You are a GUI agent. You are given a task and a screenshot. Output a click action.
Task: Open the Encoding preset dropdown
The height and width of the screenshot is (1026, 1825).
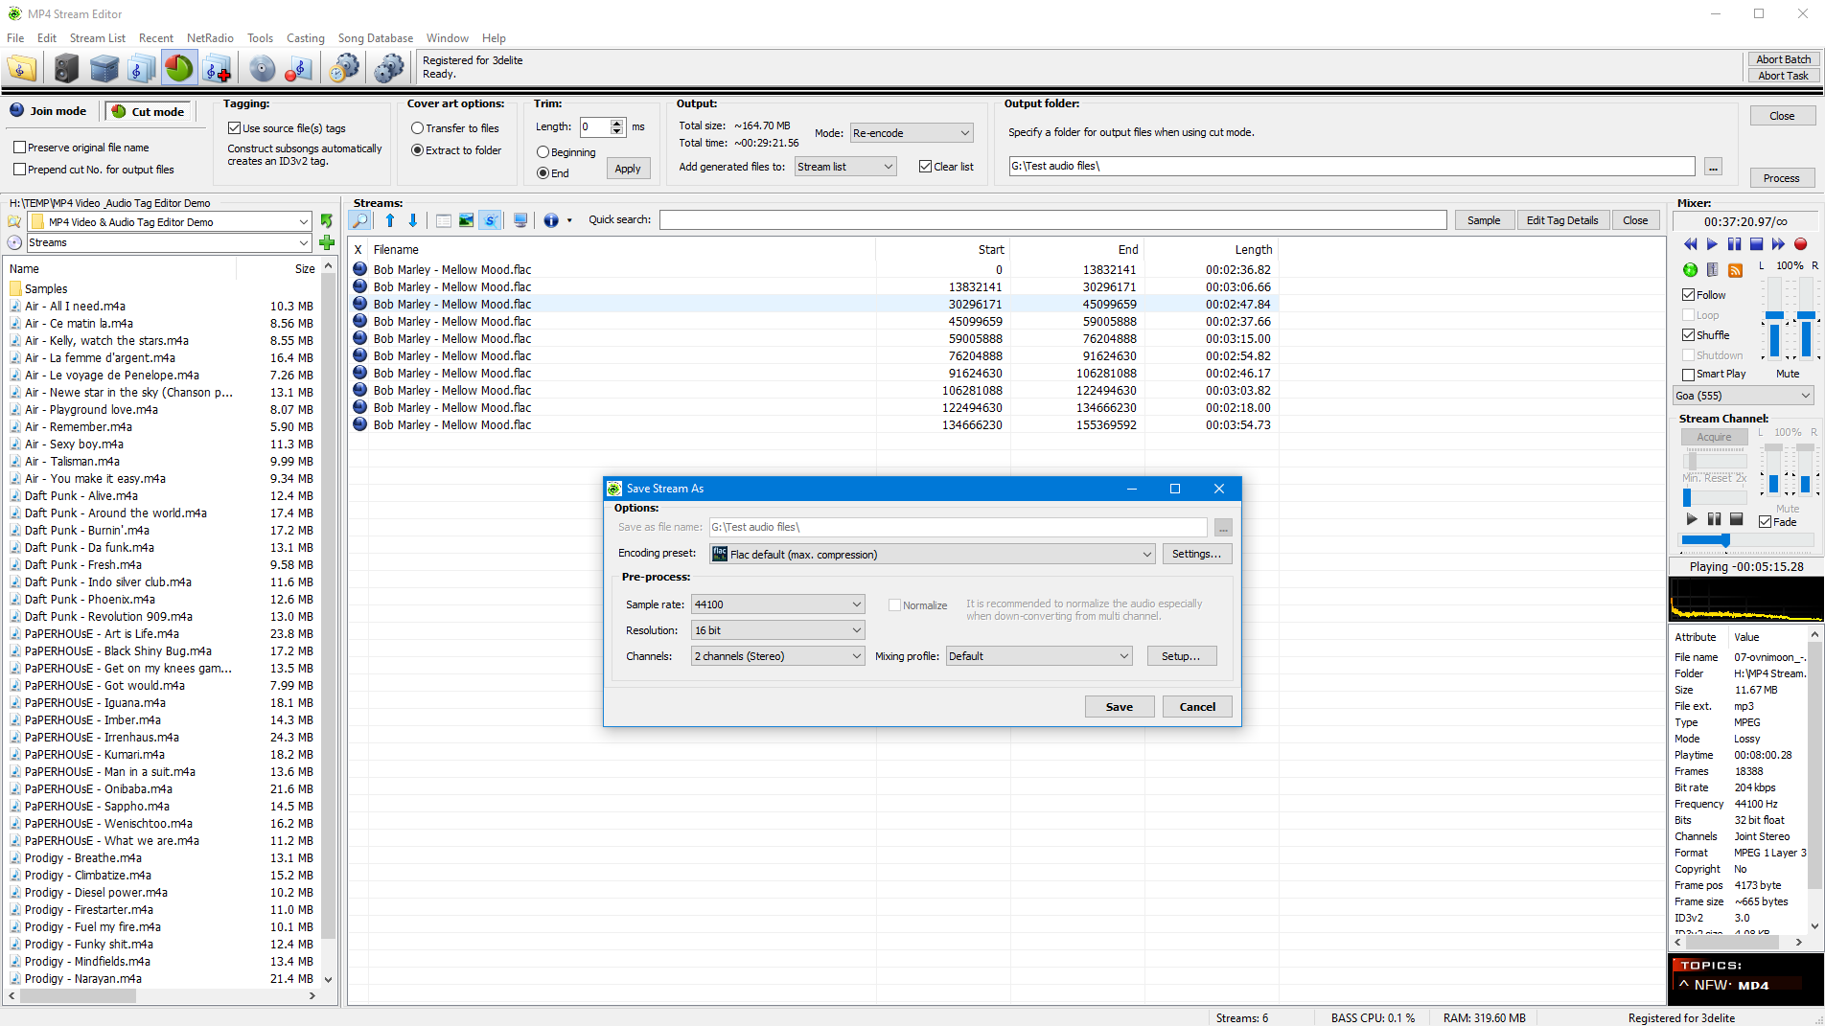pyautogui.click(x=1146, y=554)
